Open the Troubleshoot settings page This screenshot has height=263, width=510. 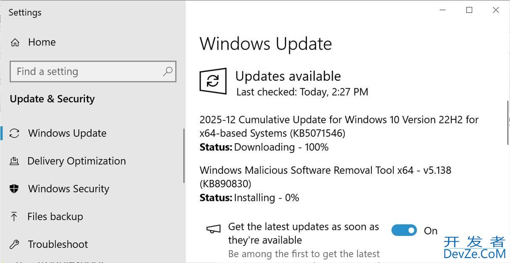[57, 244]
